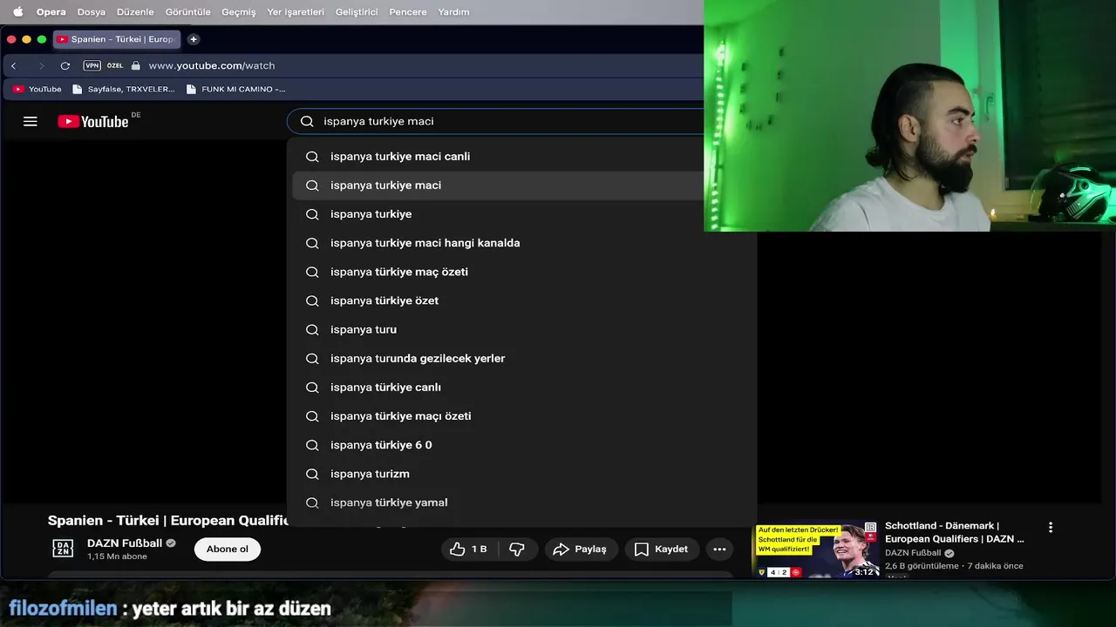This screenshot has height=627, width=1116.
Task: Open the DAZN Fußball channel name under the video
Action: [x=125, y=543]
